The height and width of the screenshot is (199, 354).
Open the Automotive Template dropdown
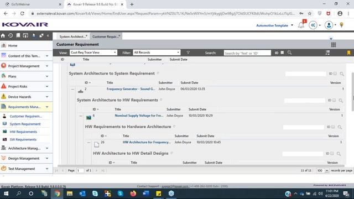[274, 25]
